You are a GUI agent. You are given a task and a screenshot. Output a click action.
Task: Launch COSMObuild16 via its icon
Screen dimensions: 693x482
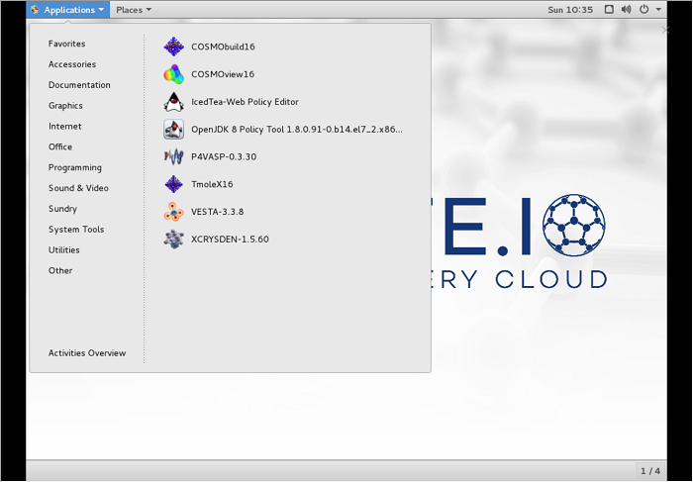click(173, 47)
